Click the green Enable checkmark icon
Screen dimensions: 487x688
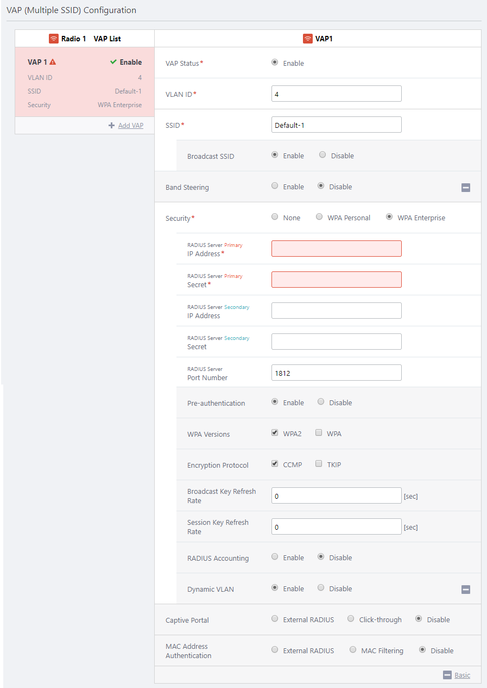pos(113,62)
